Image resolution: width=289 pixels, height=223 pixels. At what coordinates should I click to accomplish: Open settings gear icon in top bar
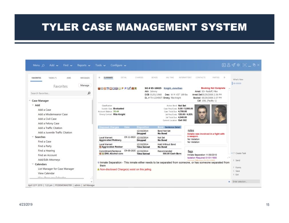[x=238, y=65]
